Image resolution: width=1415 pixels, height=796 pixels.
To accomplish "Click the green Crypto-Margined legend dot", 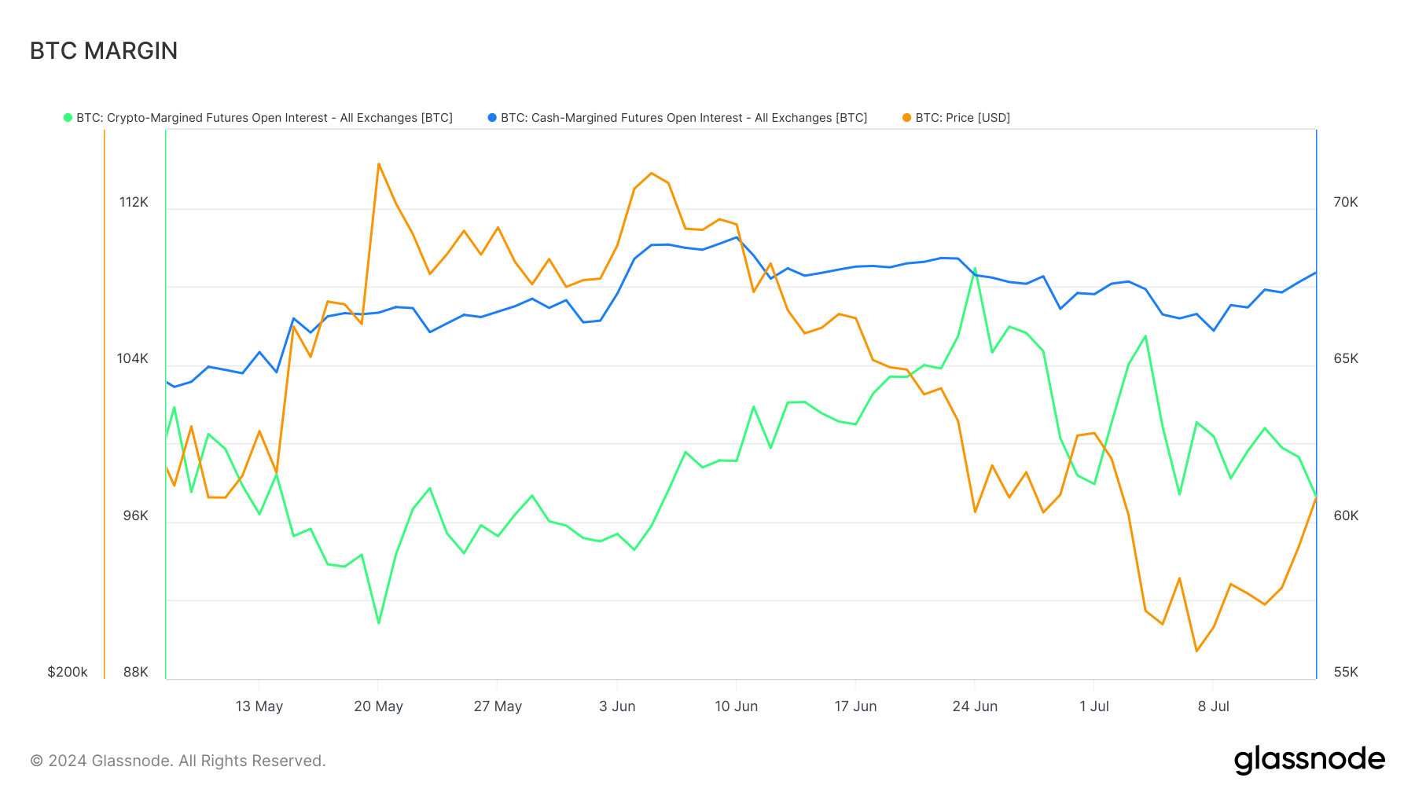I will click(x=68, y=118).
